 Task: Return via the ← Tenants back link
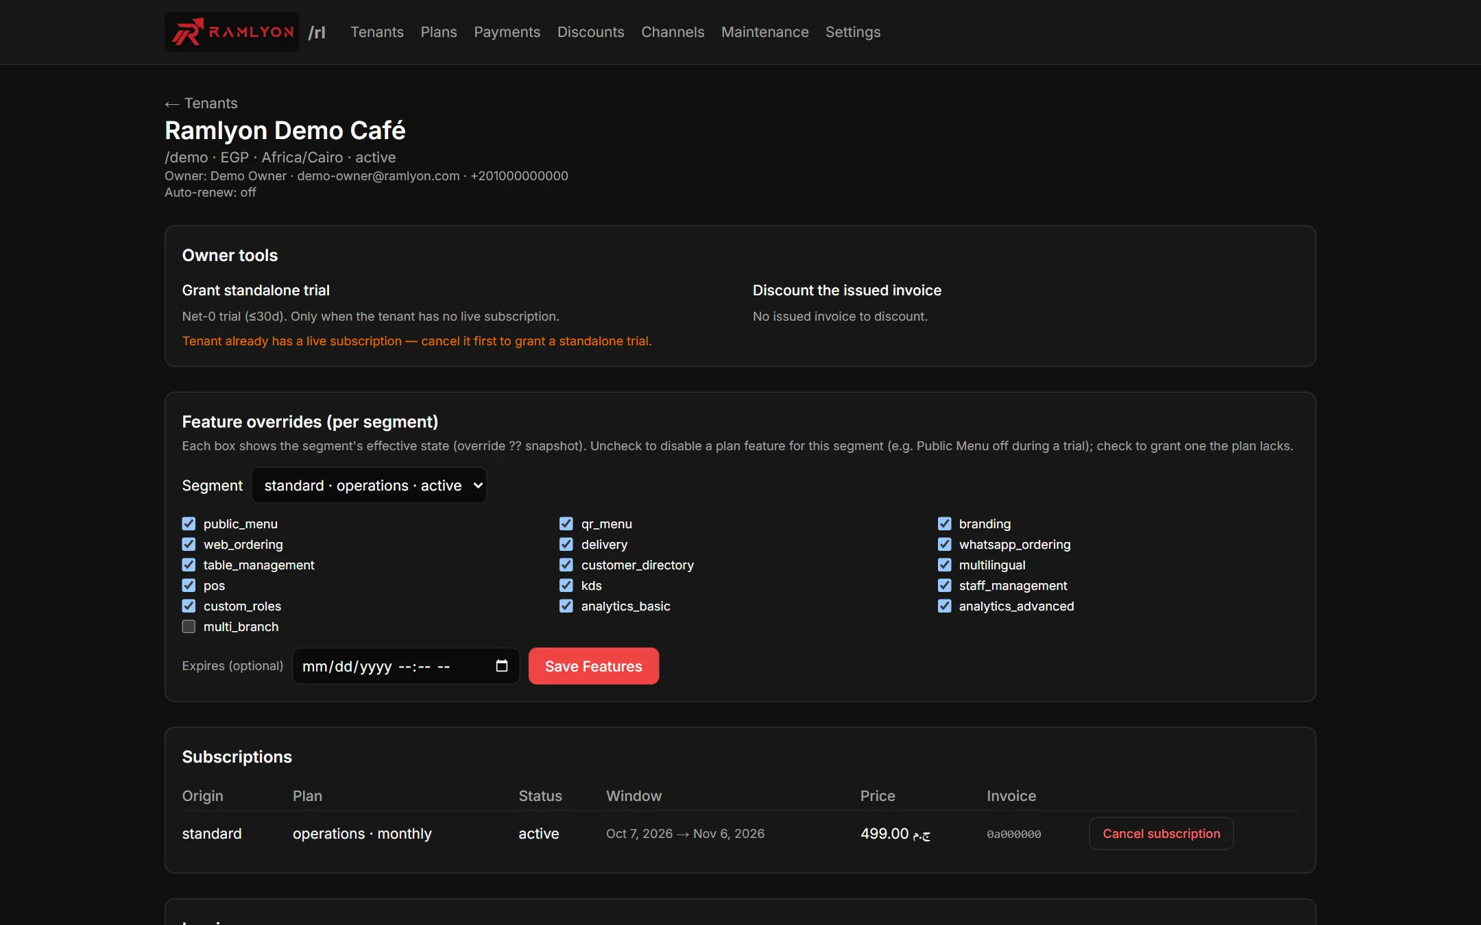pyautogui.click(x=201, y=103)
